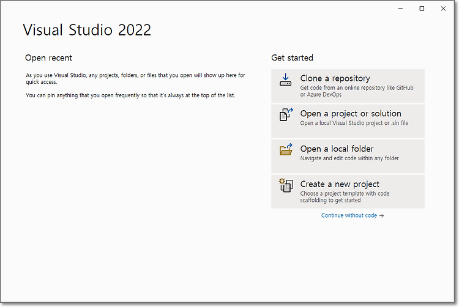Open the Clone a repository title
This screenshot has width=459, height=307.
pos(335,78)
